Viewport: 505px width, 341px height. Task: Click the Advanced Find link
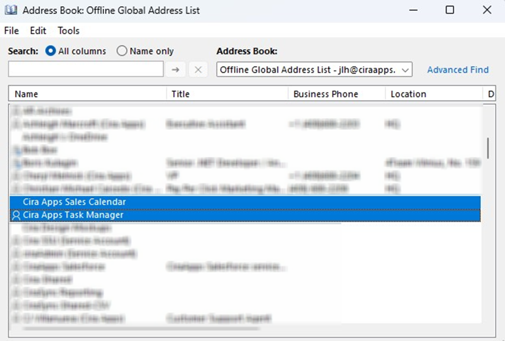coord(458,70)
